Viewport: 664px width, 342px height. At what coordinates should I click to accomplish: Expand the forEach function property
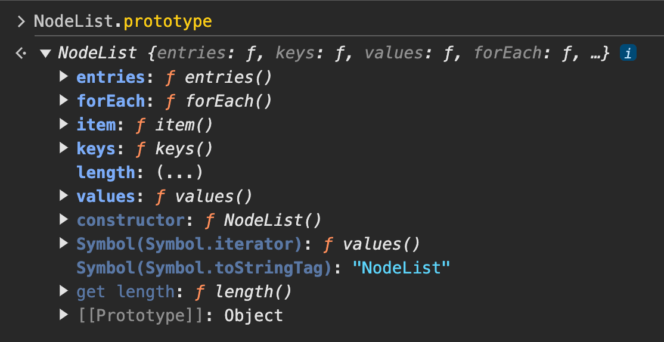[64, 101]
